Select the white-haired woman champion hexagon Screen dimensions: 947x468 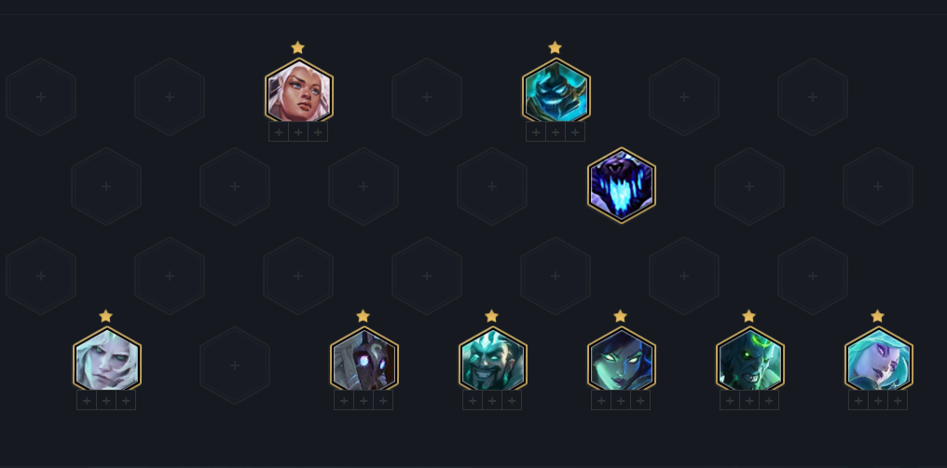[x=298, y=91]
